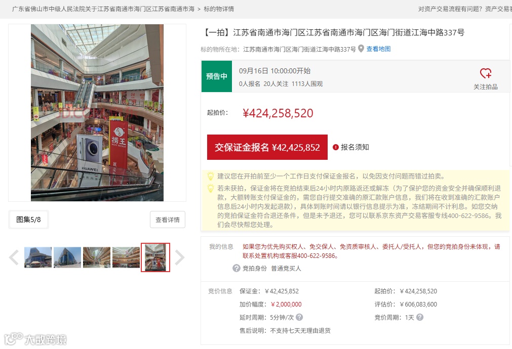512x349 pixels.
Task: Select the first building exterior thumbnail
Action: pos(38,257)
